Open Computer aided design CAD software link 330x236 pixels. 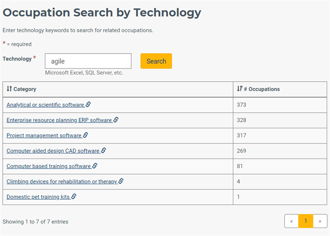53,151
